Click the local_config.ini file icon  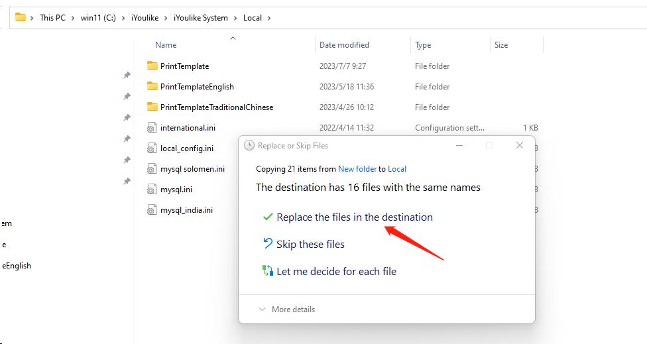point(152,148)
